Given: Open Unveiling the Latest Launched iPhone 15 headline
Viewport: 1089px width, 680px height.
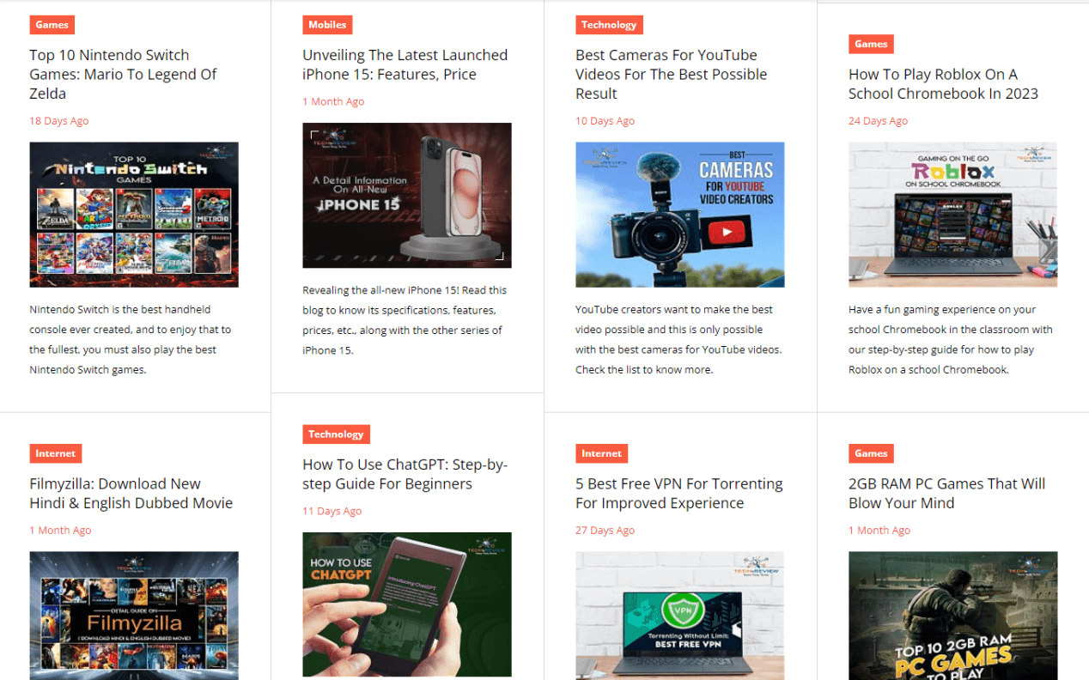Looking at the screenshot, I should [x=405, y=65].
